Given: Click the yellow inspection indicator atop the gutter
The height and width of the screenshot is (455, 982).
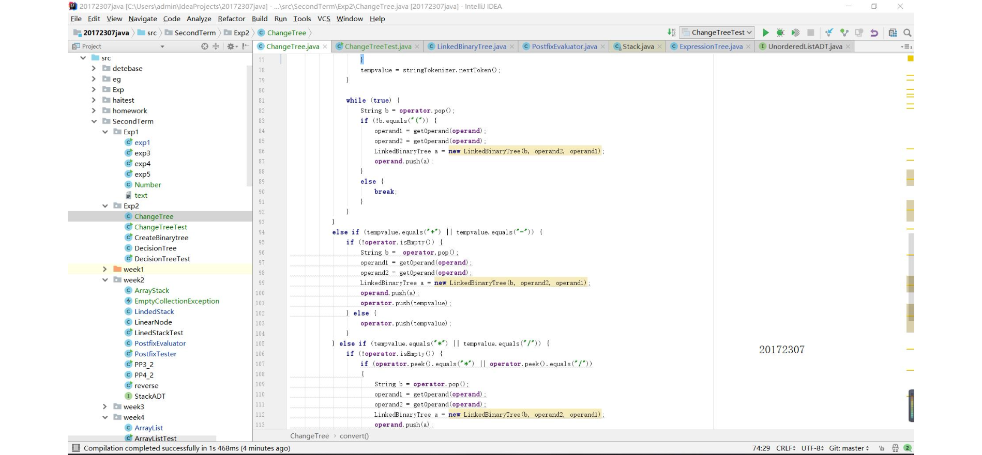Looking at the screenshot, I should tap(910, 58).
